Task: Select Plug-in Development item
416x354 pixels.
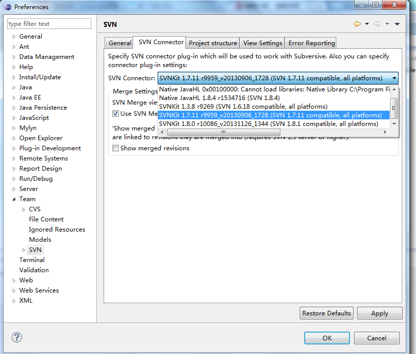Action: tap(50, 148)
